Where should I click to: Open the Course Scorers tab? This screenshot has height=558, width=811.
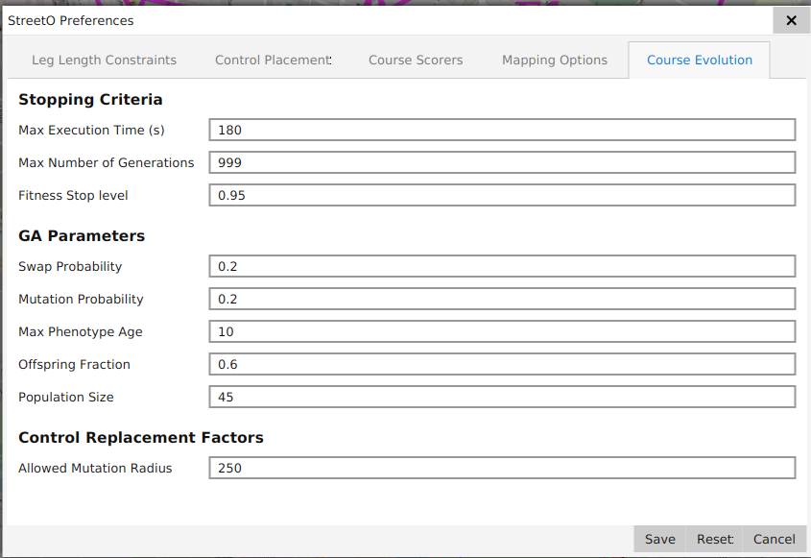click(416, 60)
